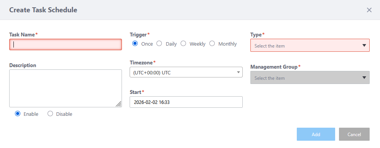Click the Timezone dropdown arrow
The height and width of the screenshot is (148, 380).
(x=239, y=72)
